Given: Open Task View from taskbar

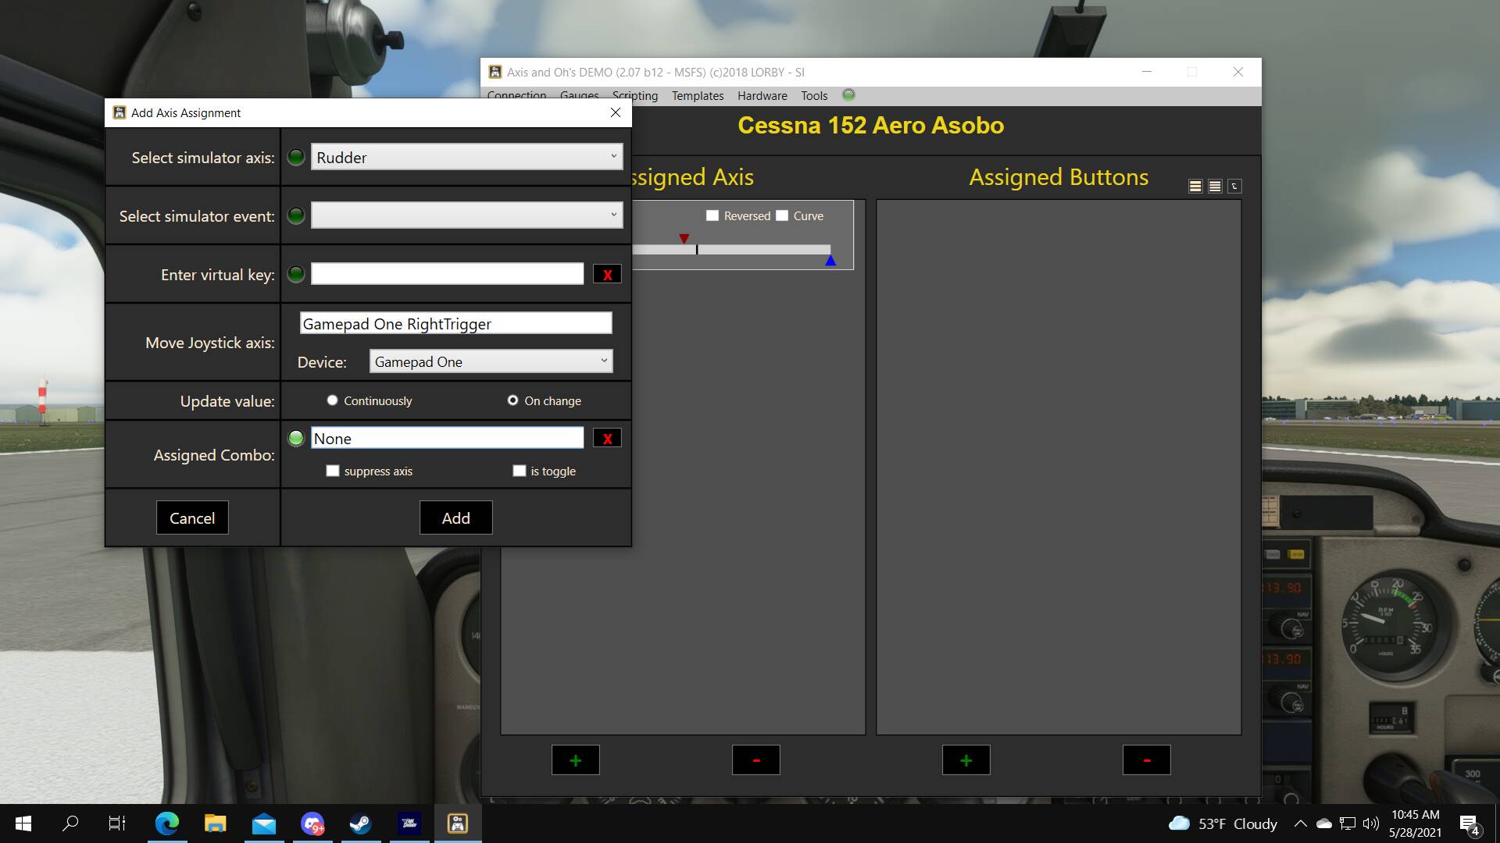Looking at the screenshot, I should tap(117, 823).
